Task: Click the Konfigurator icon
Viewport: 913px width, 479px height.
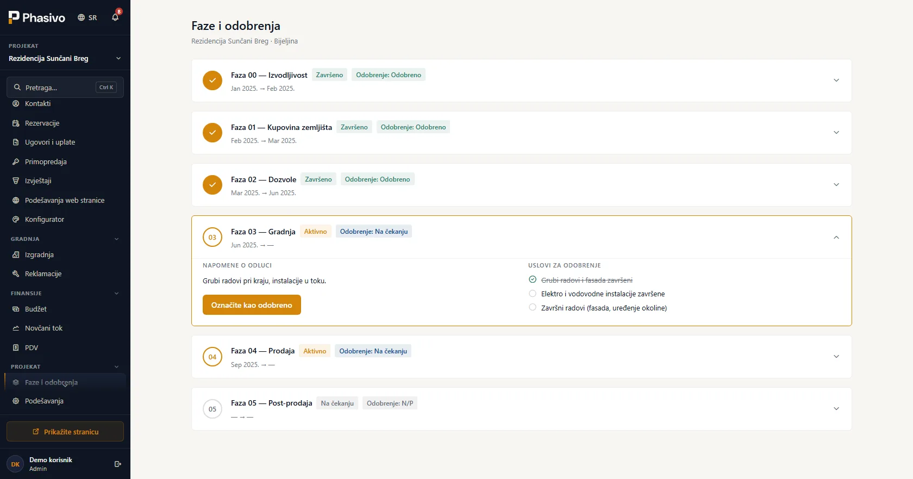Action: tap(16, 219)
